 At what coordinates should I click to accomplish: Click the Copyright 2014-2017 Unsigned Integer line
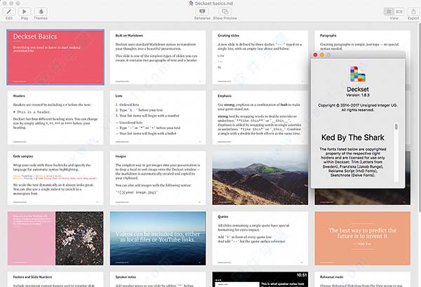[358, 105]
